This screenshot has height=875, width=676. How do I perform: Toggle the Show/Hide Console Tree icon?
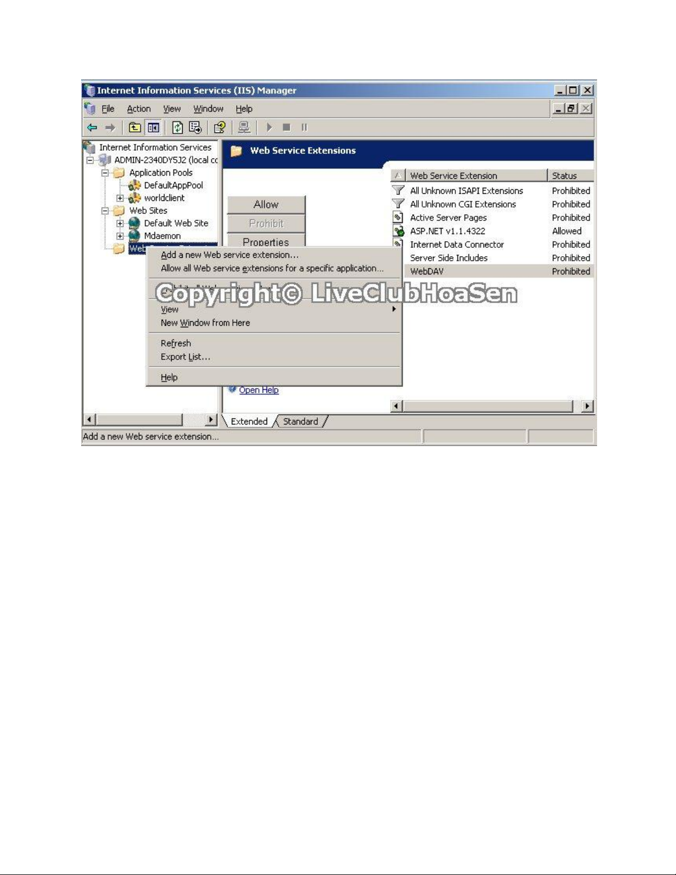pos(153,128)
